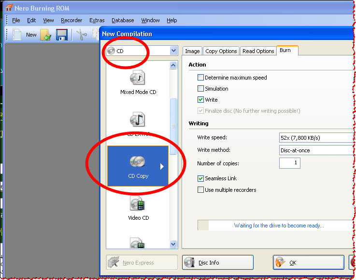This screenshot has height=280, width=356.
Task: Open the Write speed dropdown
Action: point(316,138)
